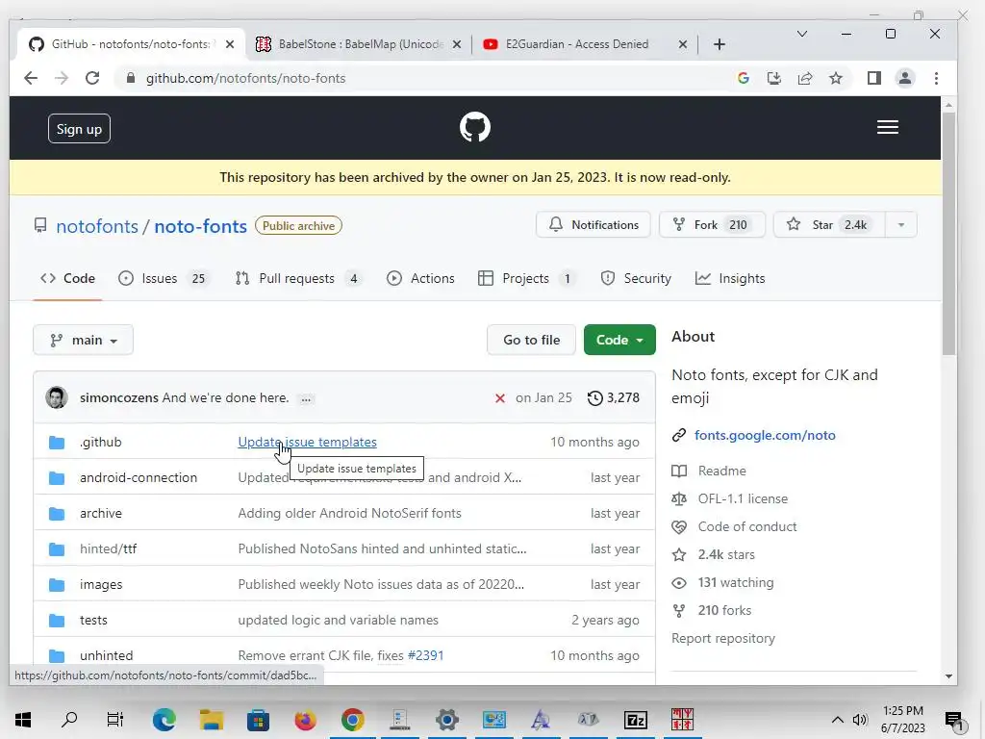Open the android-connection folder
This screenshot has width=985, height=739.
(139, 477)
